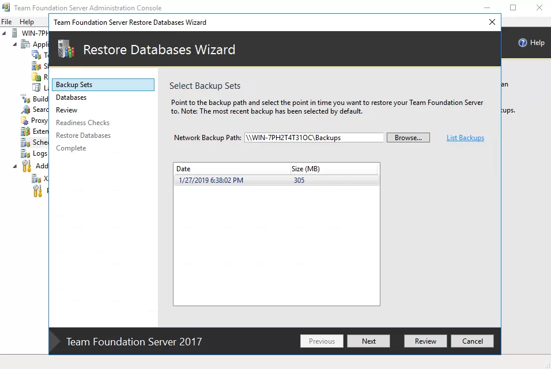Click the console title bar application icon
551x369 pixels.
6,7
